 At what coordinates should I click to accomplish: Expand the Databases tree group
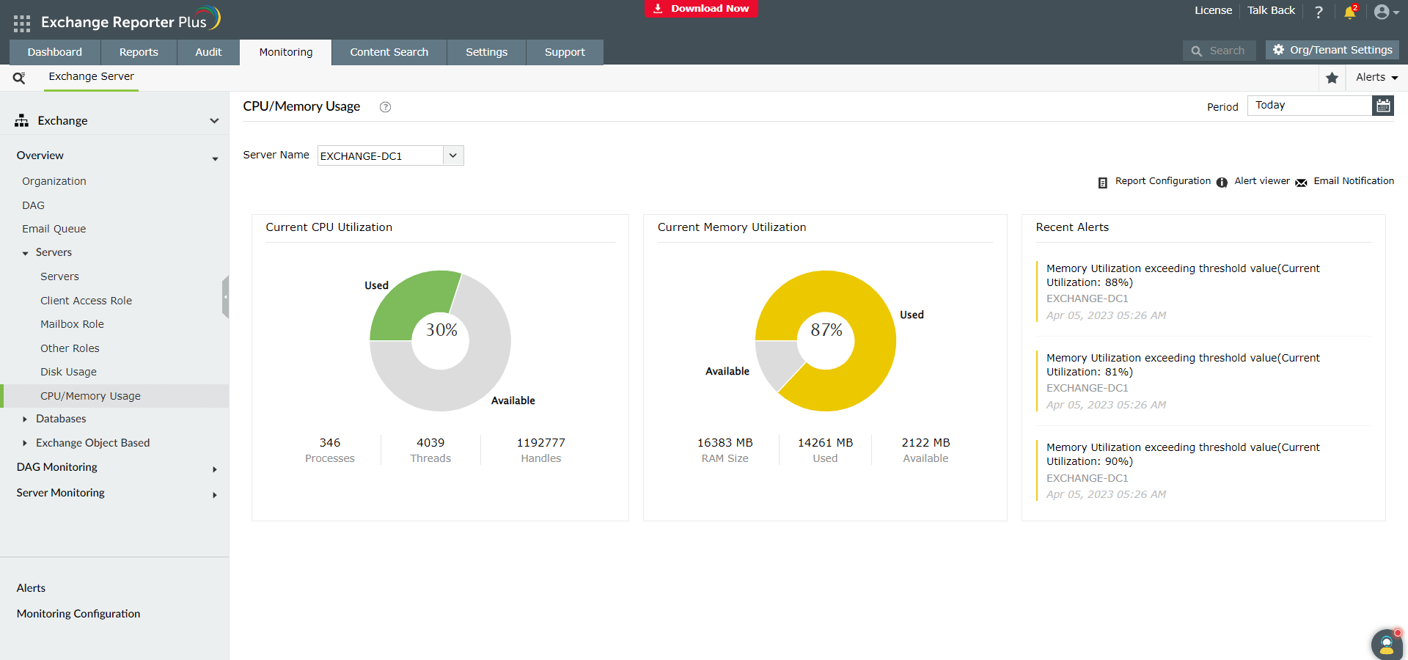click(25, 419)
